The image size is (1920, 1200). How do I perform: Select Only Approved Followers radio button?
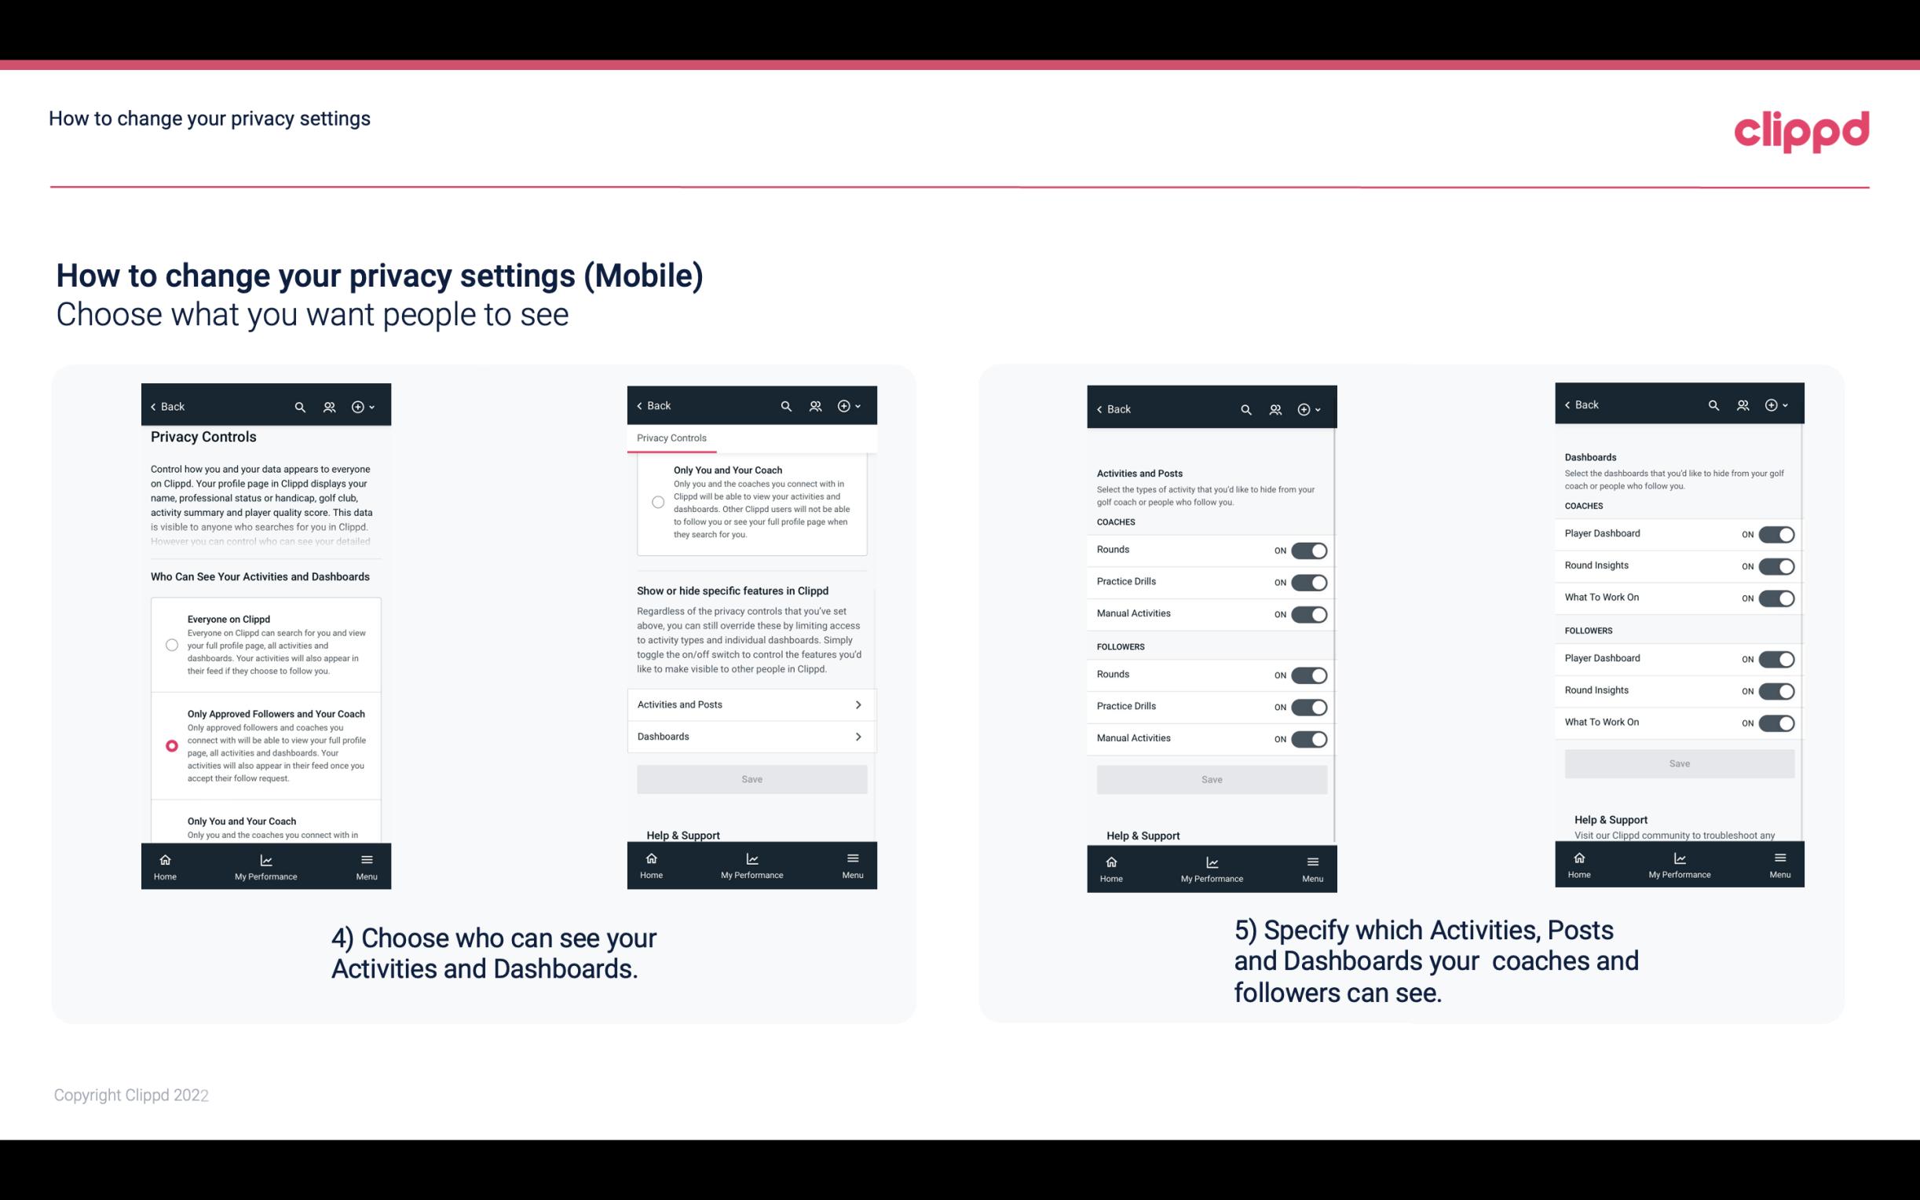[169, 745]
